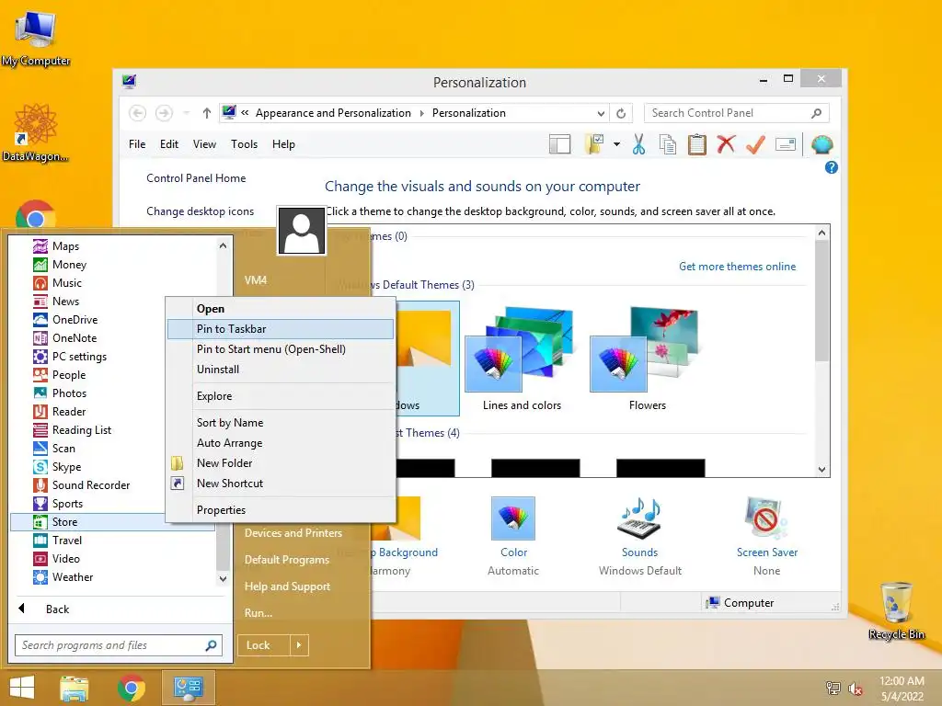Select Pin to Start menu (Open-Shell)
This screenshot has width=942, height=706.
tap(280, 349)
